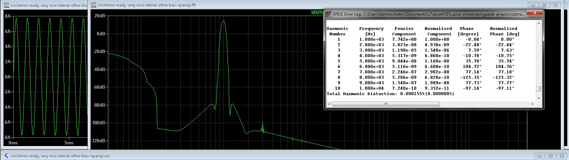Restore down the FFT plot window
Viewport: 569px width, 160px height.
pos(544,5)
